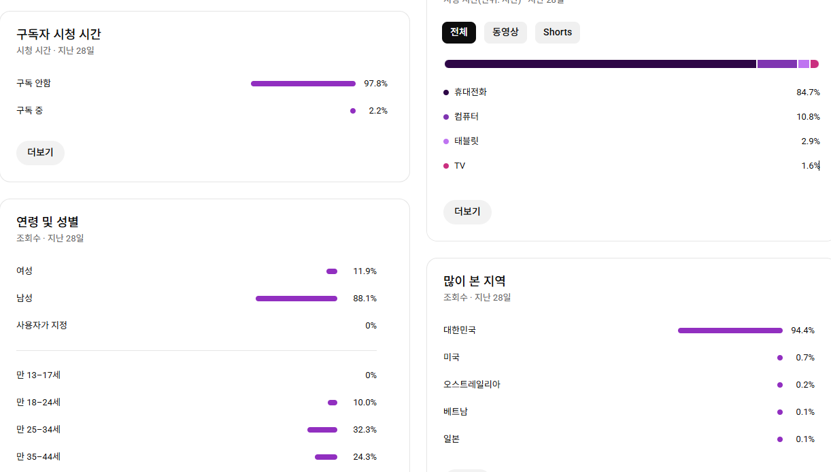Click the 구독 중 data dot
831x472 pixels.
[x=353, y=111]
